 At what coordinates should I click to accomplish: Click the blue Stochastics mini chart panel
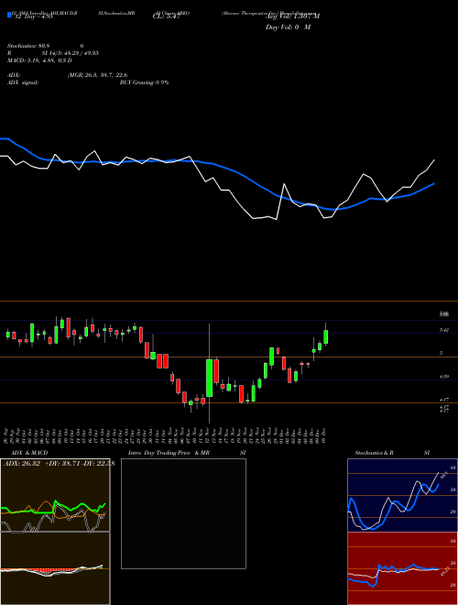(x=402, y=495)
